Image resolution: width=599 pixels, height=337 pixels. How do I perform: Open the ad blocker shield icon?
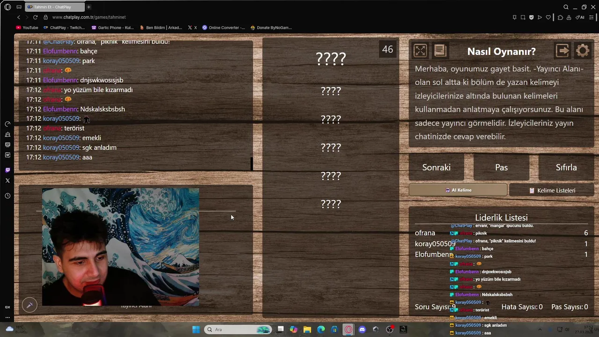pos(531,17)
